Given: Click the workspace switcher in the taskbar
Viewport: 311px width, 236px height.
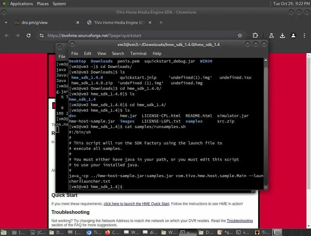Looking at the screenshot, I should tap(277, 232).
